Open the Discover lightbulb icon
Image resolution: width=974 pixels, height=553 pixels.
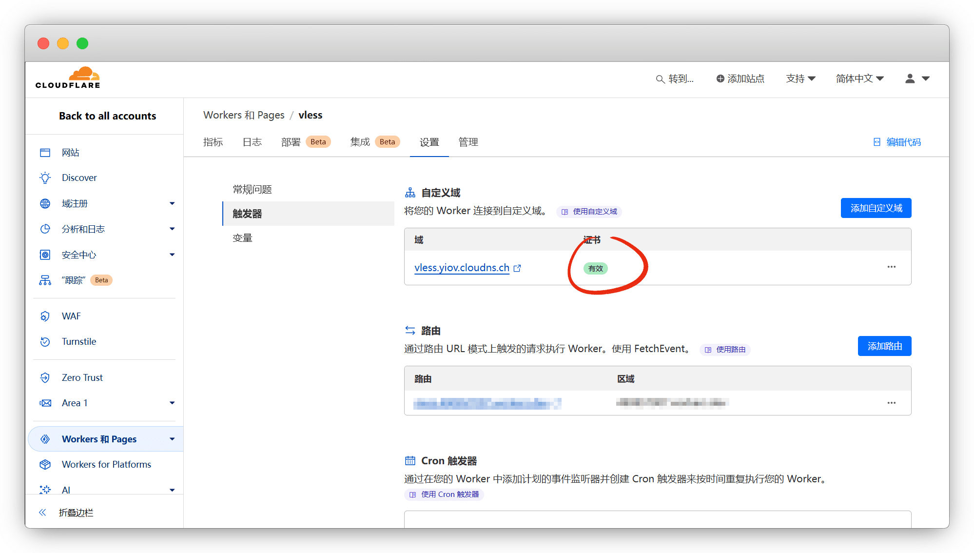point(45,178)
